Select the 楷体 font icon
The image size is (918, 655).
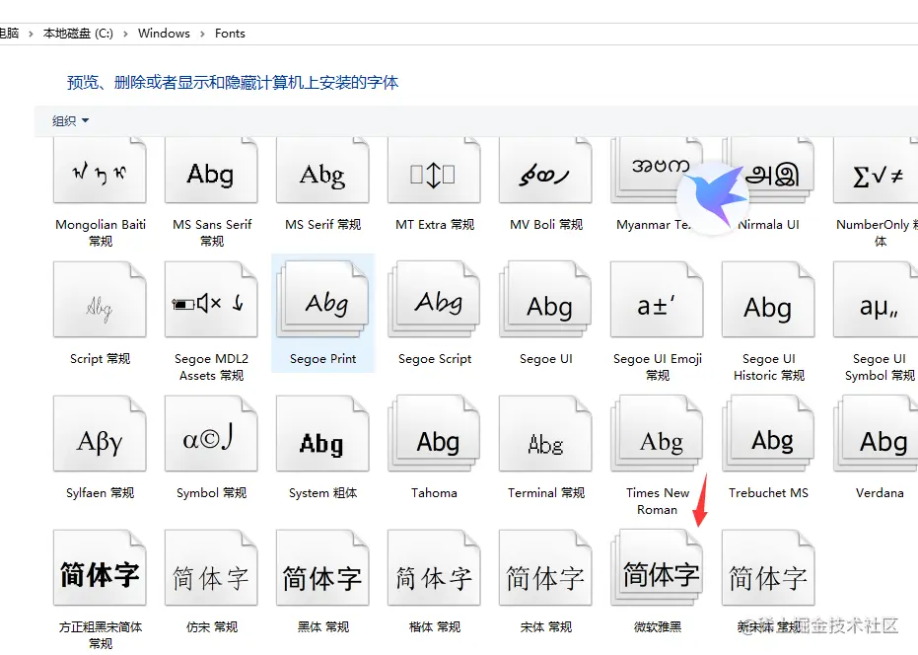(434, 568)
